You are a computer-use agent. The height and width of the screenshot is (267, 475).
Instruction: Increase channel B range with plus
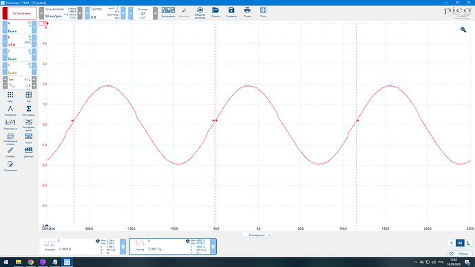coord(34,41)
